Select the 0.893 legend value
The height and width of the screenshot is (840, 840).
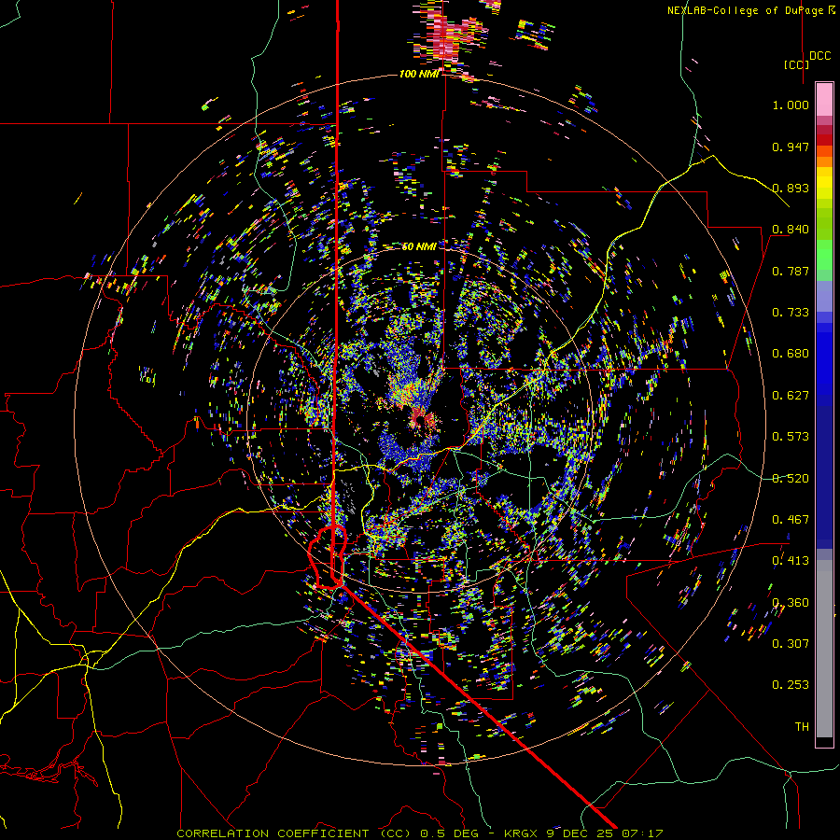point(791,188)
